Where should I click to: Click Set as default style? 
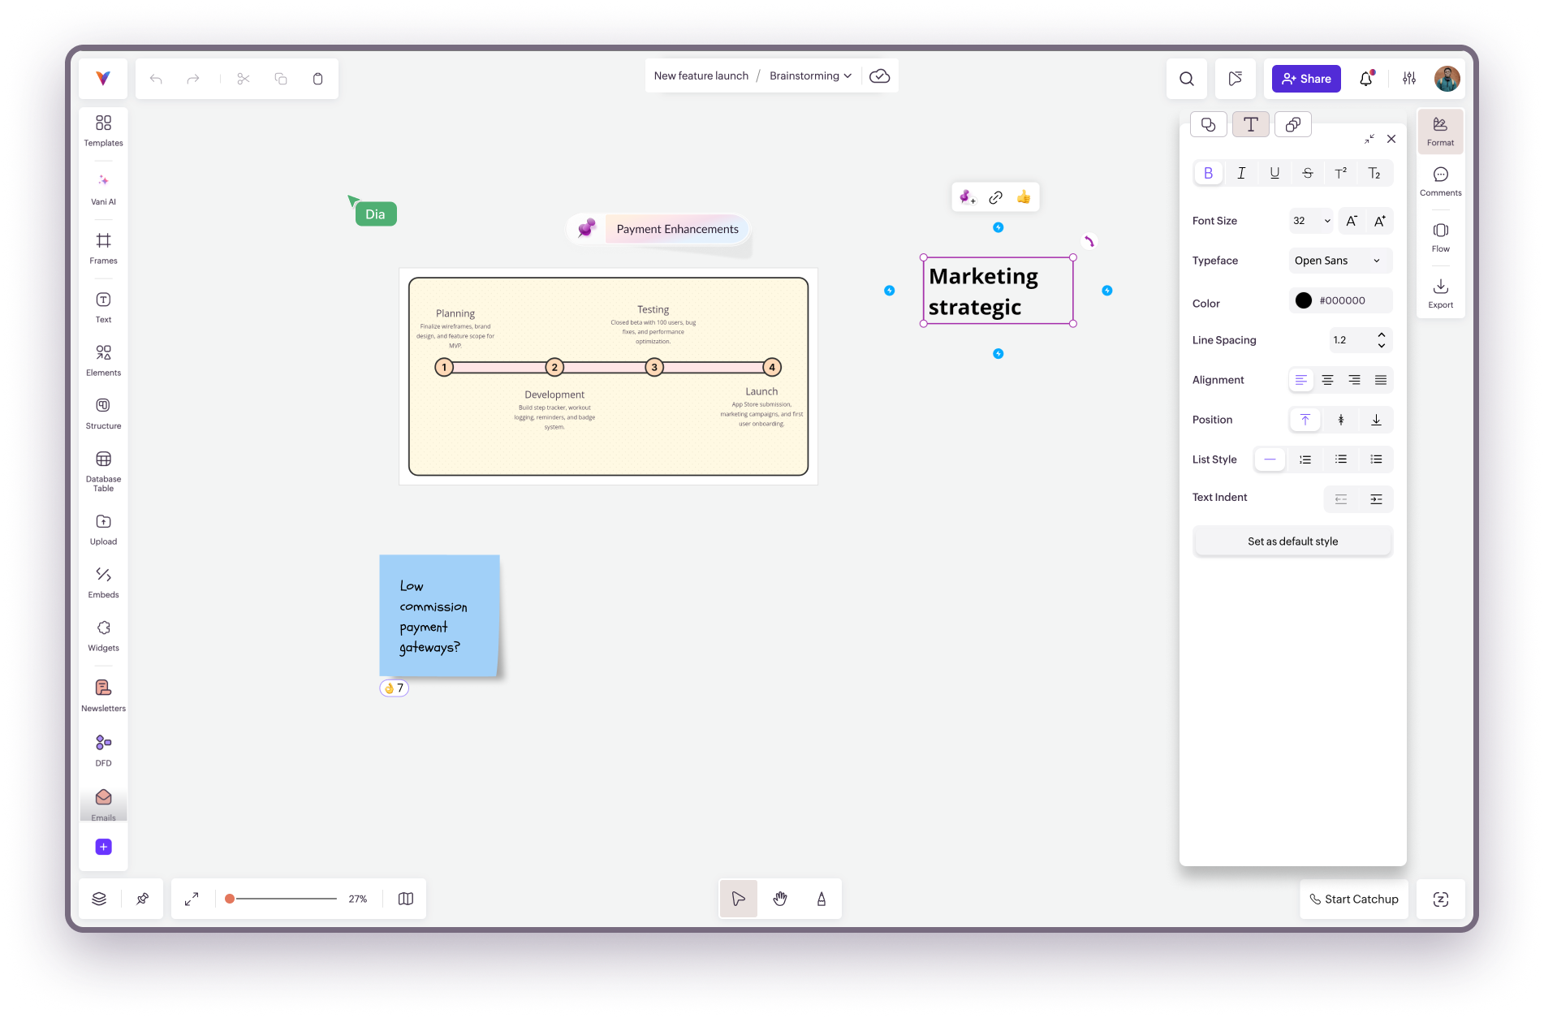1293,541
